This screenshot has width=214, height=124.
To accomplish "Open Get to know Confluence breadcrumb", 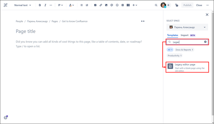I will tap(75, 21).
